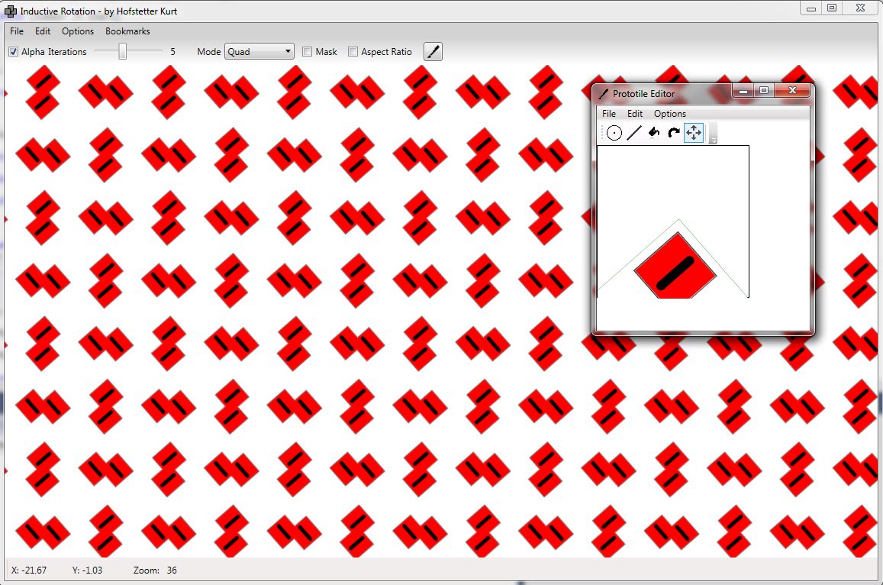
Task: Uncheck the Alpha Iterations checkbox
Action: [14, 52]
